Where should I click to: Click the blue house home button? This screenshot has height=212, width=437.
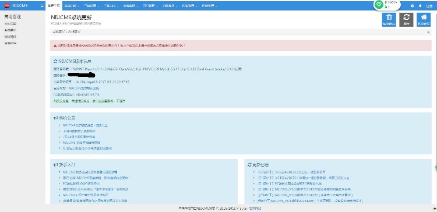coord(424,20)
